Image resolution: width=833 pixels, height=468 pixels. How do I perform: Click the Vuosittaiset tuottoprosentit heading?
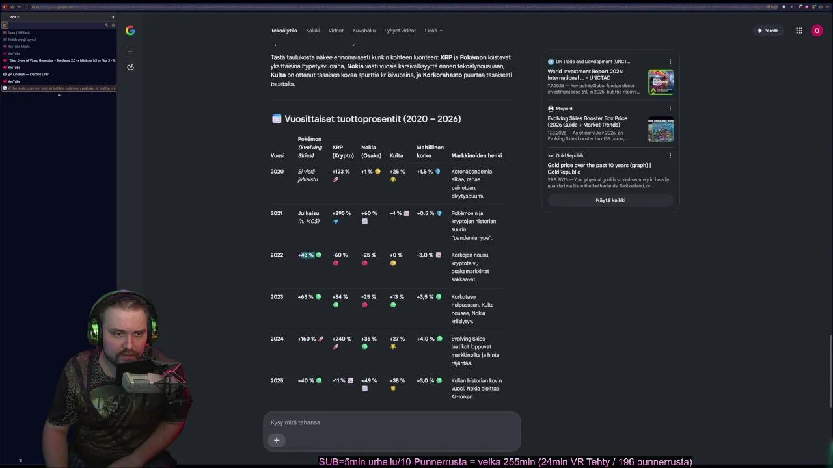pos(372,119)
